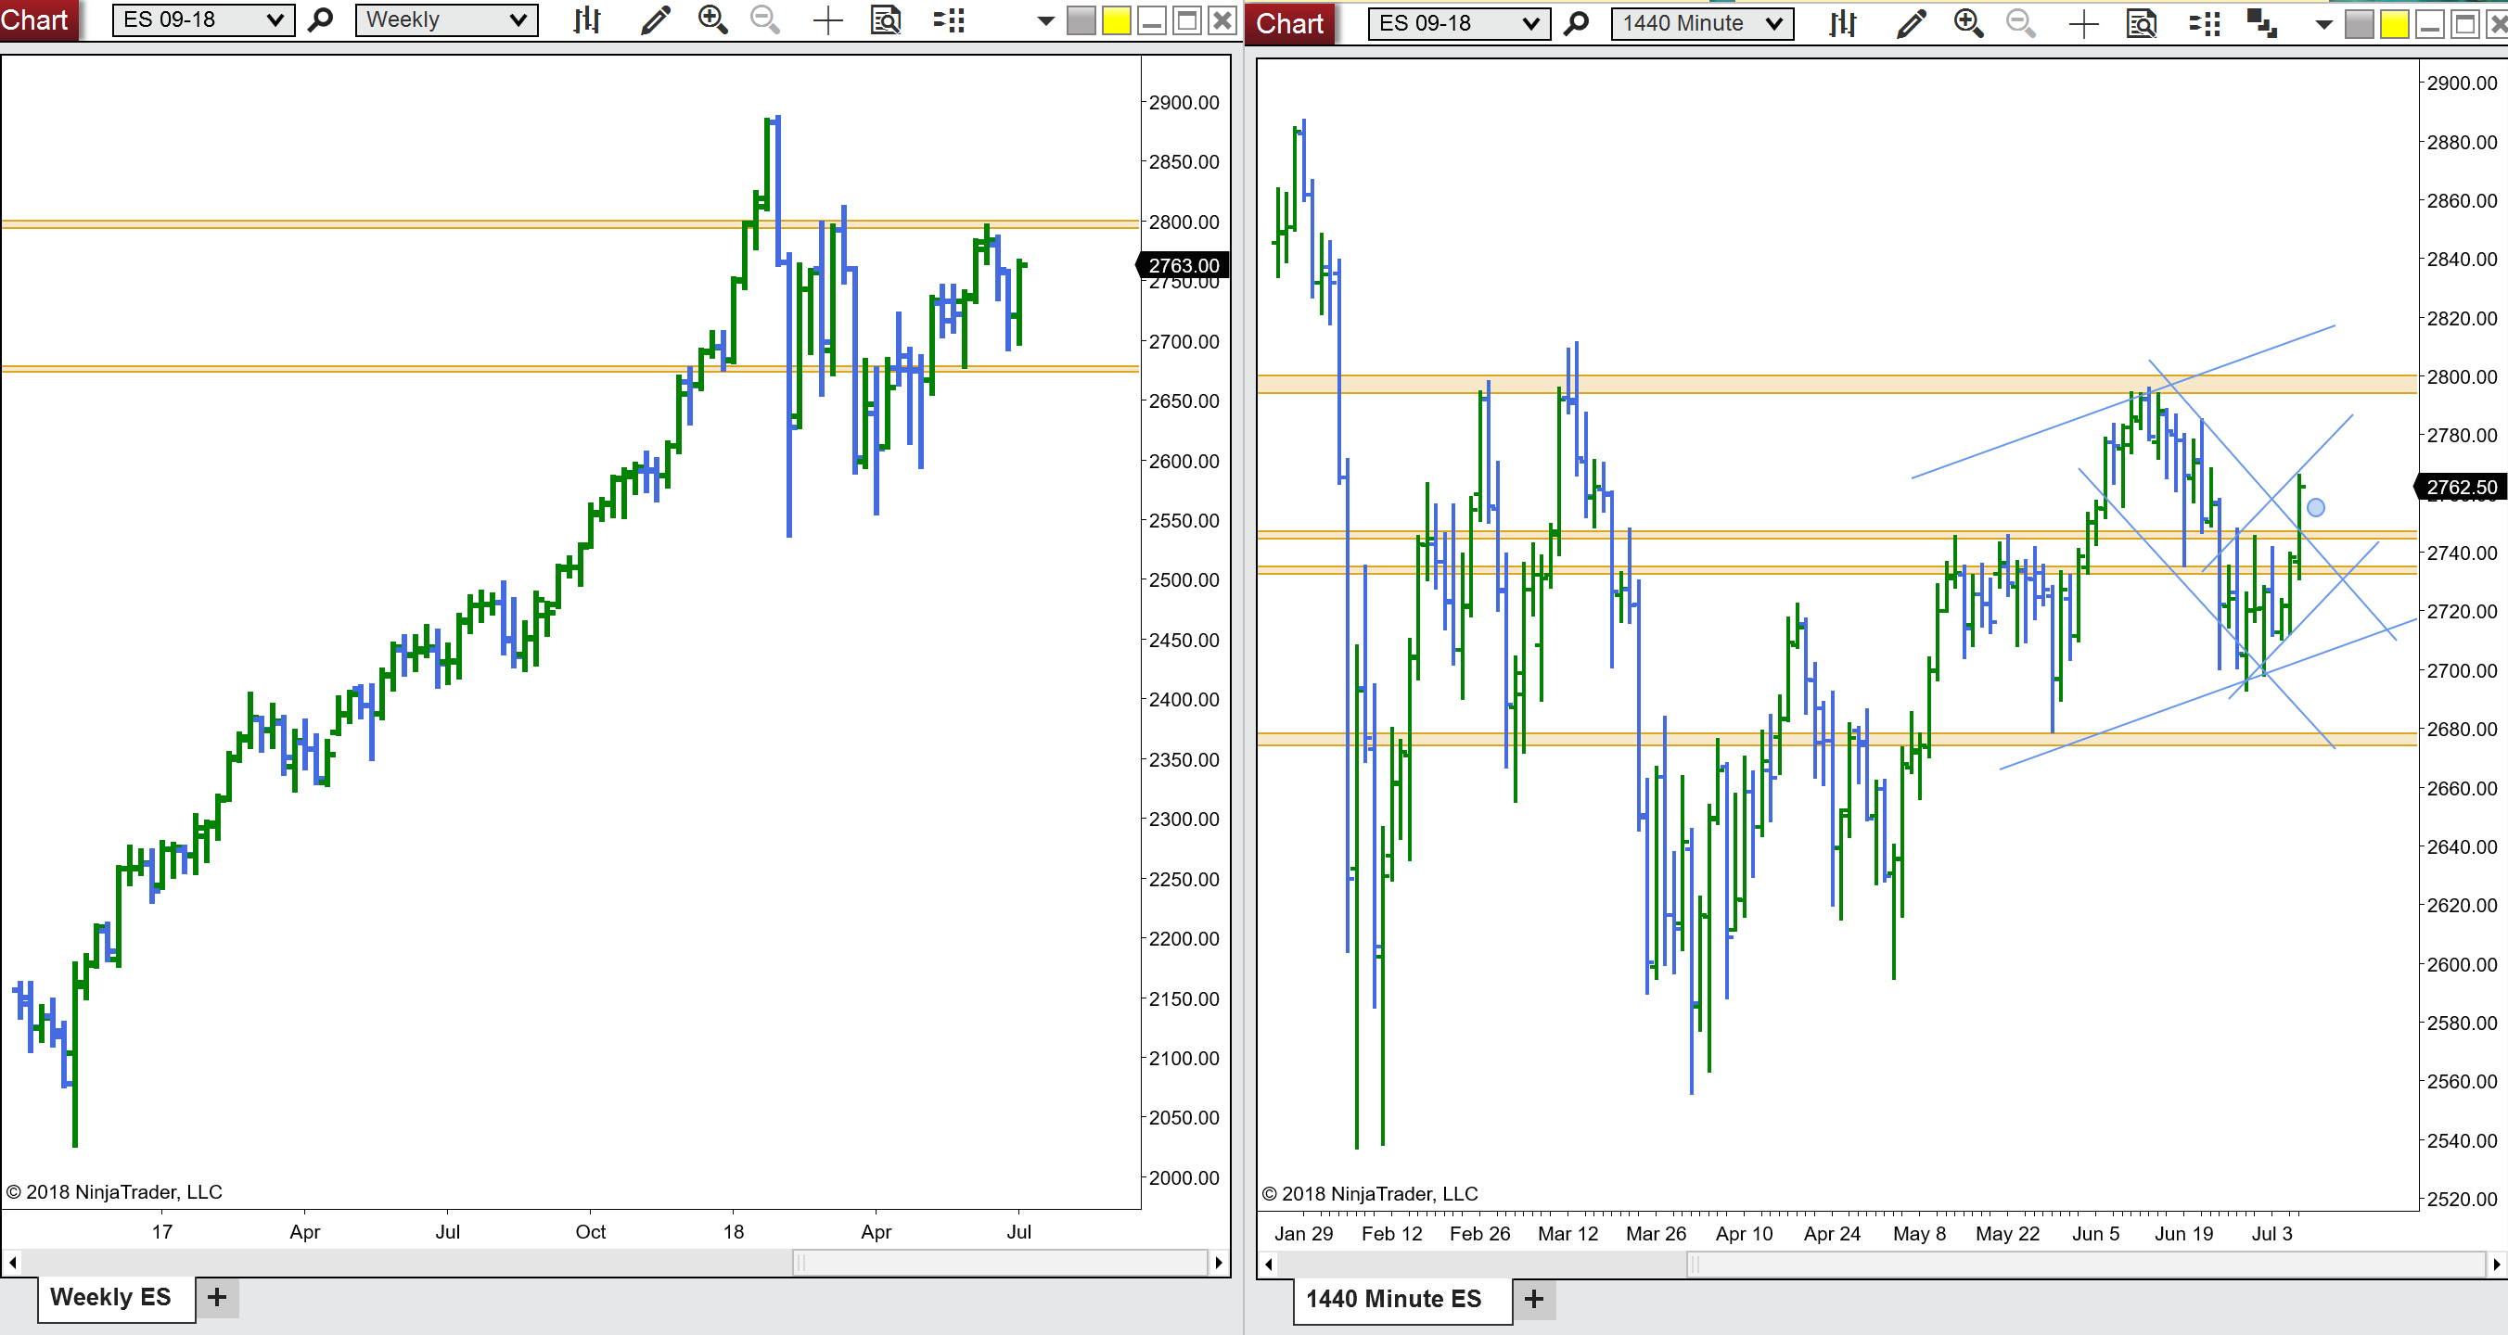Click the Jan 29 date label on 1440 Minute chart
Image resolution: width=2508 pixels, height=1335 pixels.
coord(1304,1234)
